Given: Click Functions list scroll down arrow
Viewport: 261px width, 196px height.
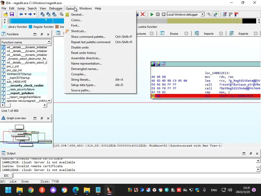Looking at the screenshot, I should (x=49, y=101).
